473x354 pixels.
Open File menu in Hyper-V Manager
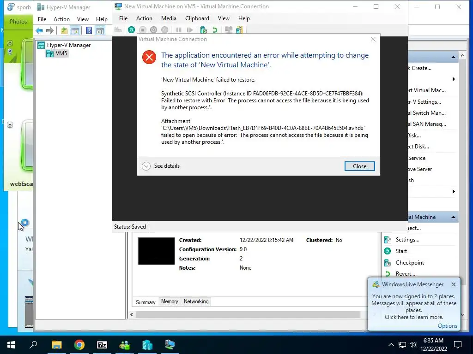tap(42, 19)
